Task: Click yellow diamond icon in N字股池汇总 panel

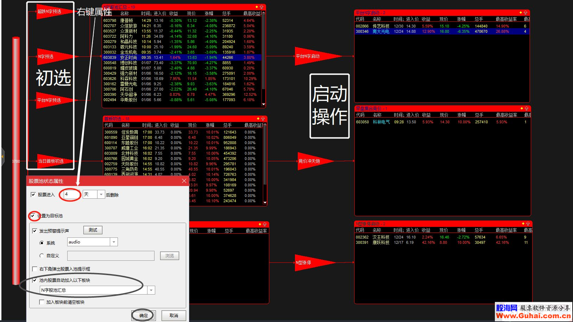Action: point(257,7)
